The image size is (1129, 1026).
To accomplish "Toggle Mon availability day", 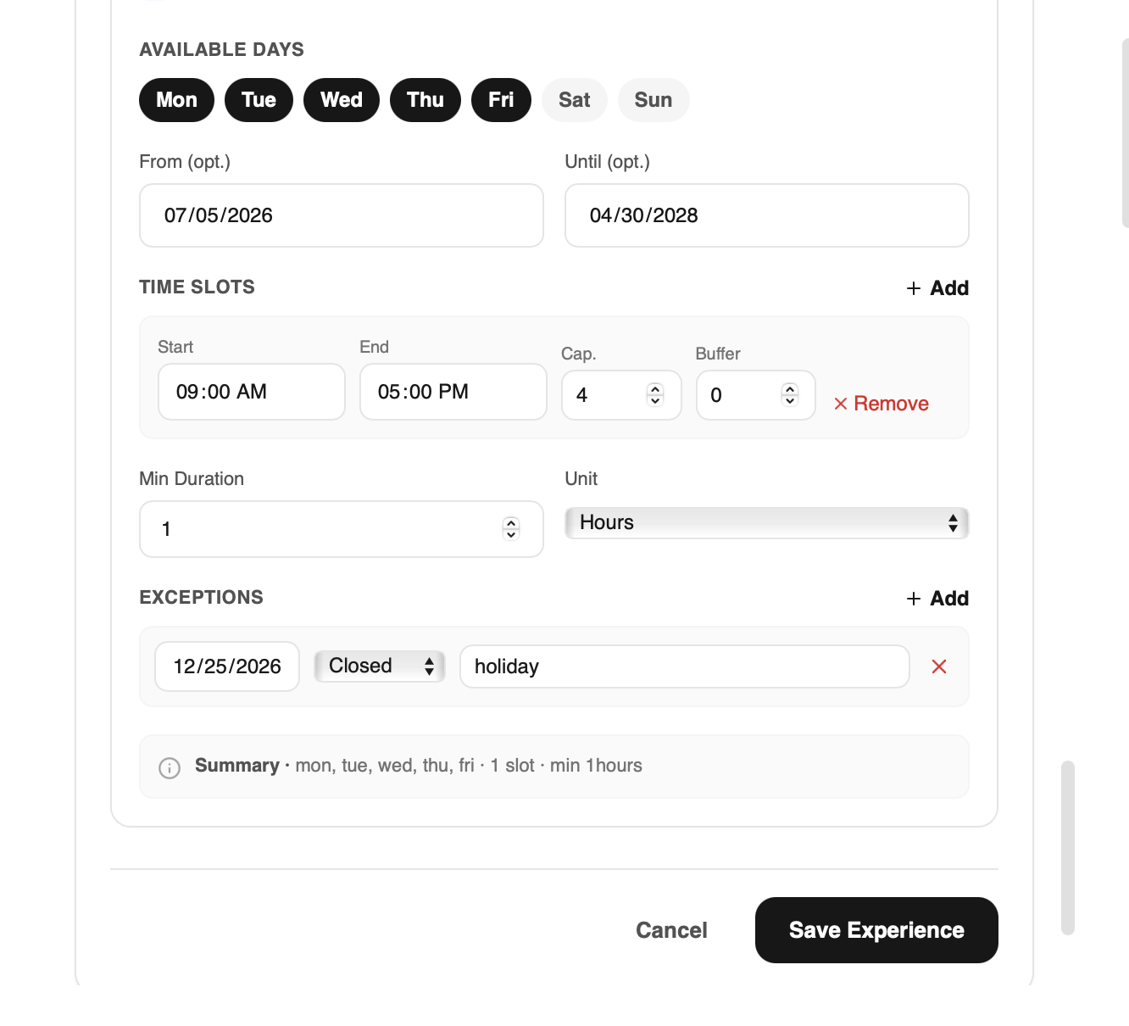I will coord(176,100).
